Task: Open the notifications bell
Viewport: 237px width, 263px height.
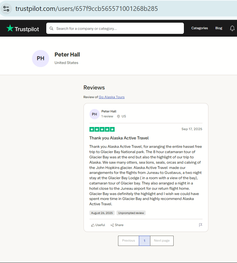Action: coord(232,28)
